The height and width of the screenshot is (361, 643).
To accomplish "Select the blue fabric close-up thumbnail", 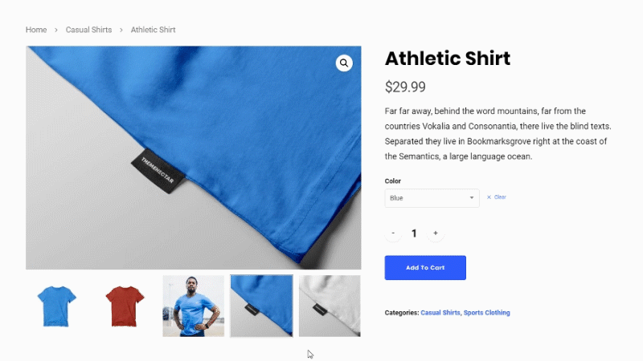I will pos(262,306).
